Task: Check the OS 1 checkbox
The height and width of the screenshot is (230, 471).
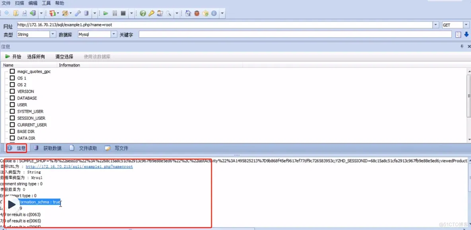Action: 12,78
